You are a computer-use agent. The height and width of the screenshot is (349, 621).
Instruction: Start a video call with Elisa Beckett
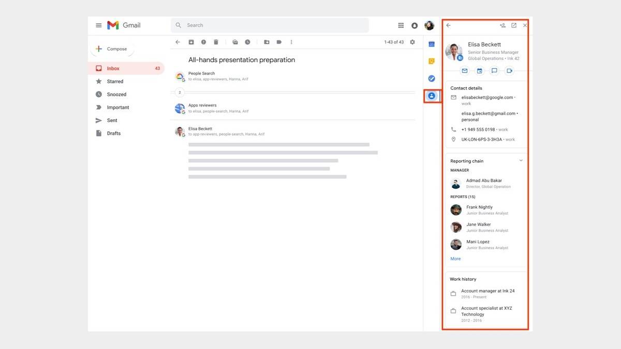(x=509, y=71)
